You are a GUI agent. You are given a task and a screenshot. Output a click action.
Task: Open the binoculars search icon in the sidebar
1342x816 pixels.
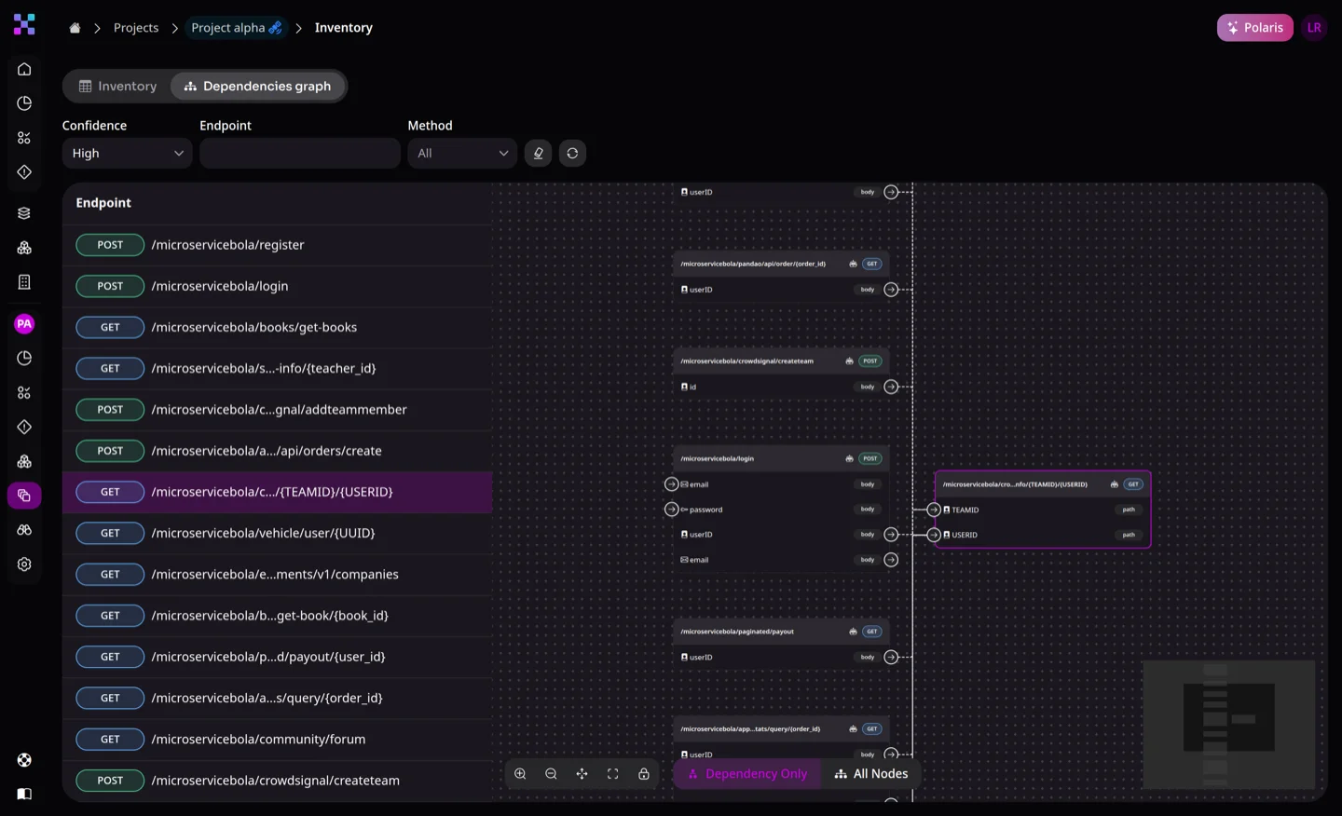pos(24,529)
